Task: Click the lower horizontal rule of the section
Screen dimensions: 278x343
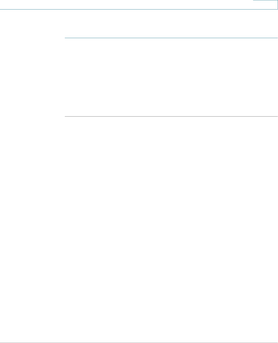Action: pos(171,117)
